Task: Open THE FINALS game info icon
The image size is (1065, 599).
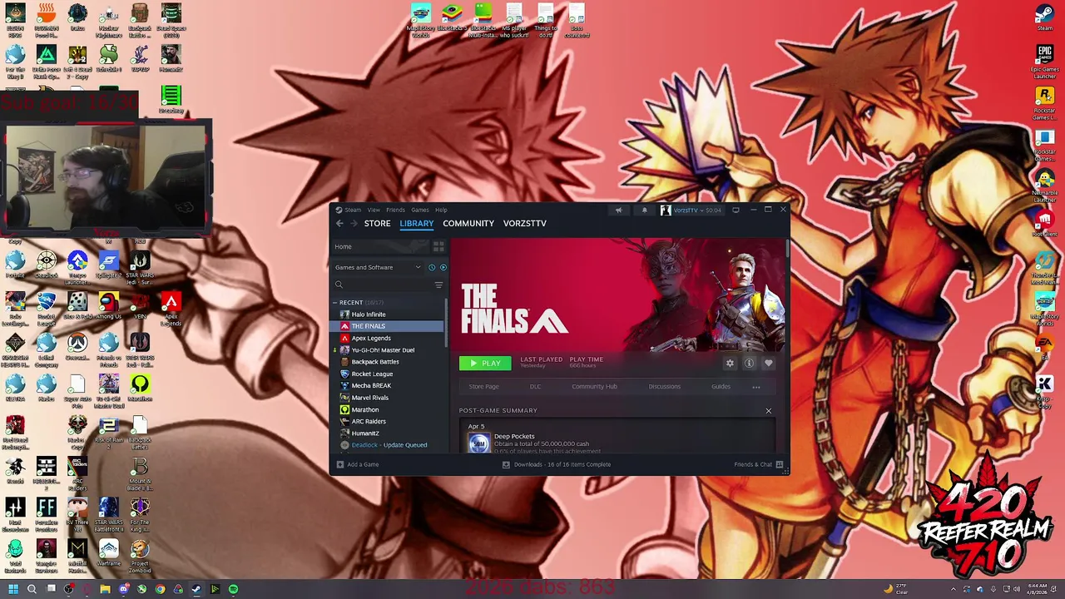Action: pyautogui.click(x=749, y=363)
